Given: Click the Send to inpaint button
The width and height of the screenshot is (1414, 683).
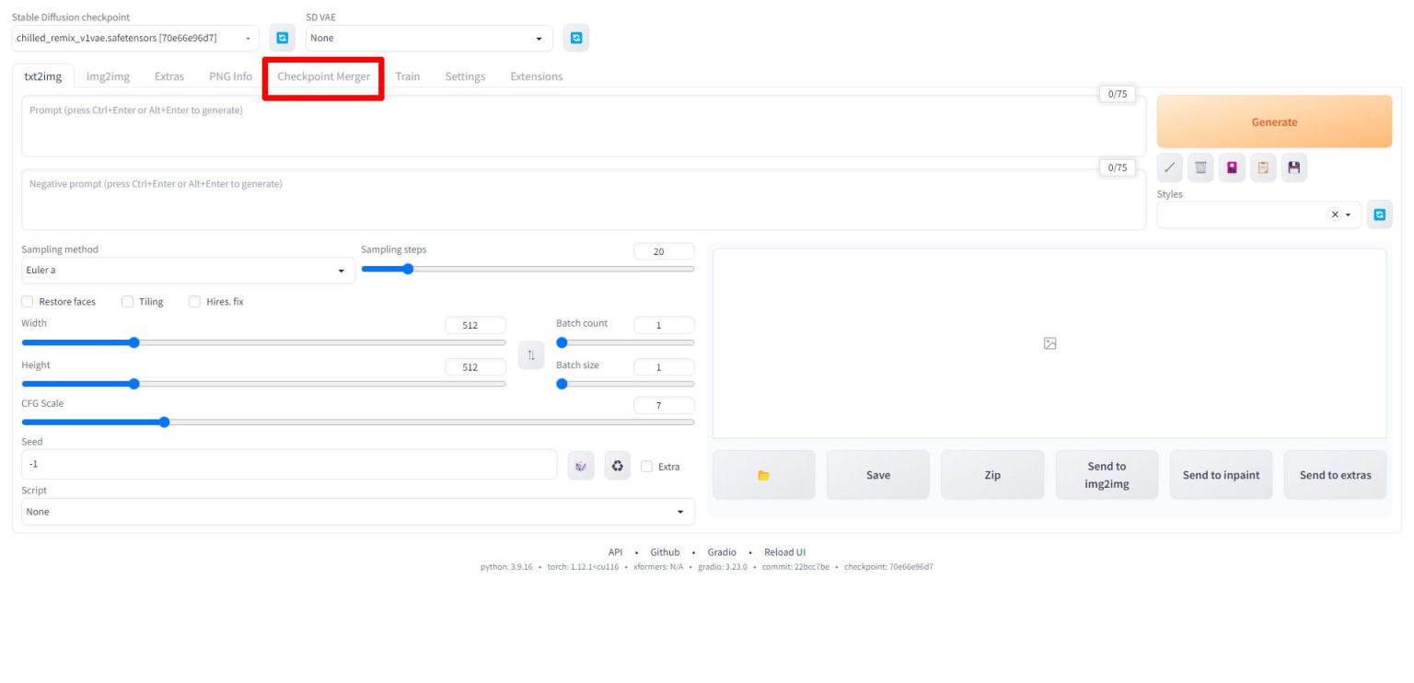Looking at the screenshot, I should (x=1221, y=474).
